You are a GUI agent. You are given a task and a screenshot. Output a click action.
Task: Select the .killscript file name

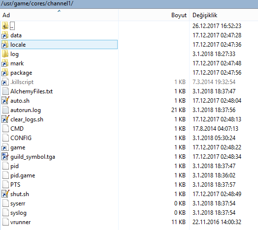(x=22, y=82)
